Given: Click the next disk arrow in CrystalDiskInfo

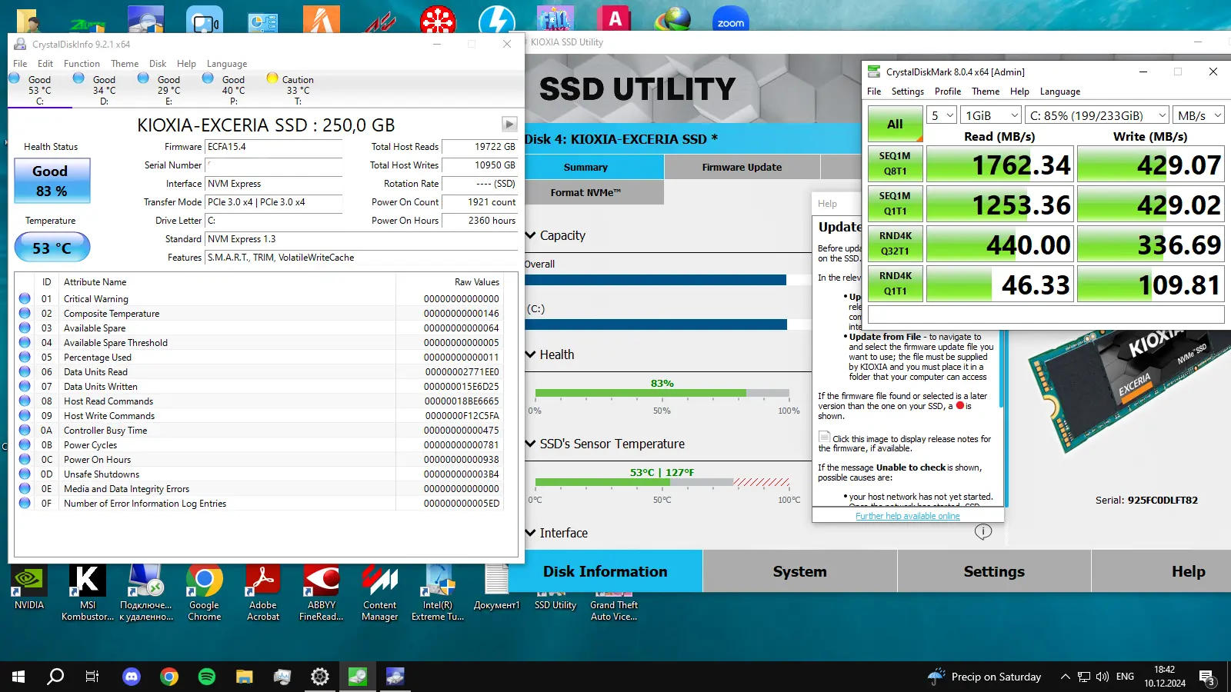Looking at the screenshot, I should (x=509, y=124).
